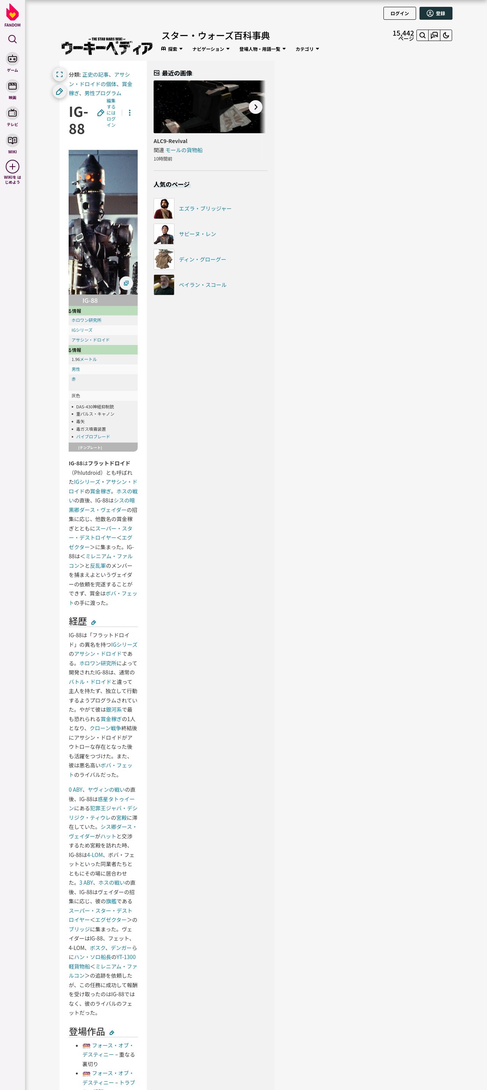The height and width of the screenshot is (1090, 487).
Task: Click the header magnifier search icon
Action: 422,36
